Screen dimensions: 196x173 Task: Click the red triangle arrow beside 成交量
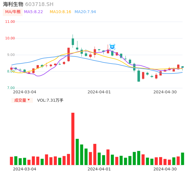tap(29, 100)
